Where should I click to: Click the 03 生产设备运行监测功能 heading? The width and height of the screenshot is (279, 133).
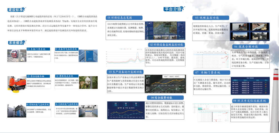tap(125, 72)
